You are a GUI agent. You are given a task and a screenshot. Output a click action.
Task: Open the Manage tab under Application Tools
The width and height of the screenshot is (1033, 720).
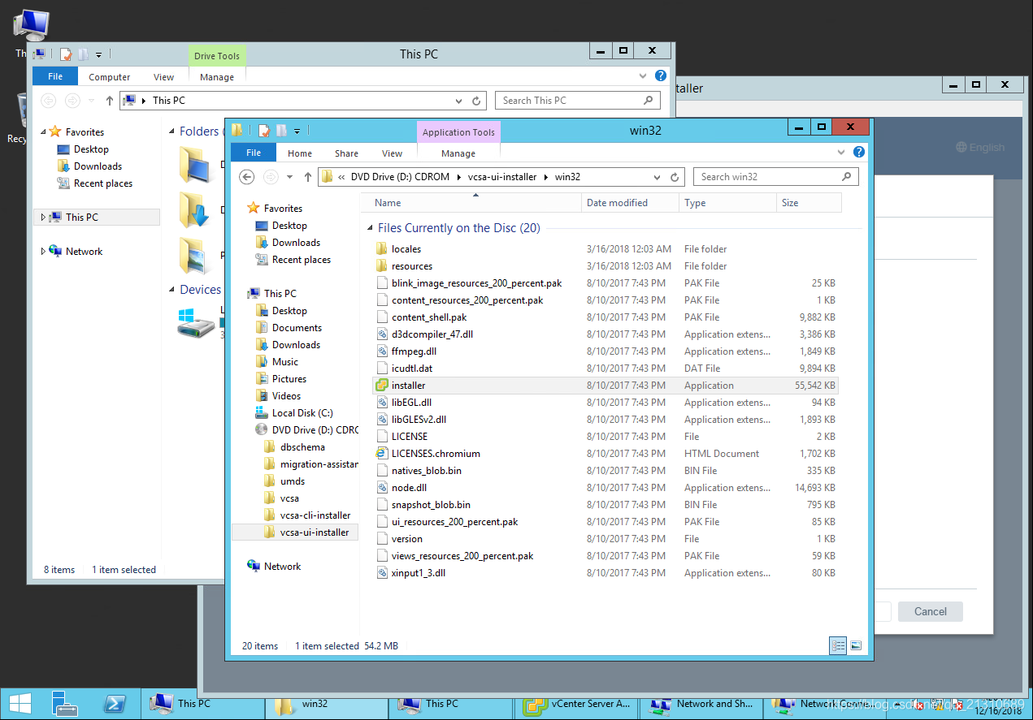tap(458, 153)
